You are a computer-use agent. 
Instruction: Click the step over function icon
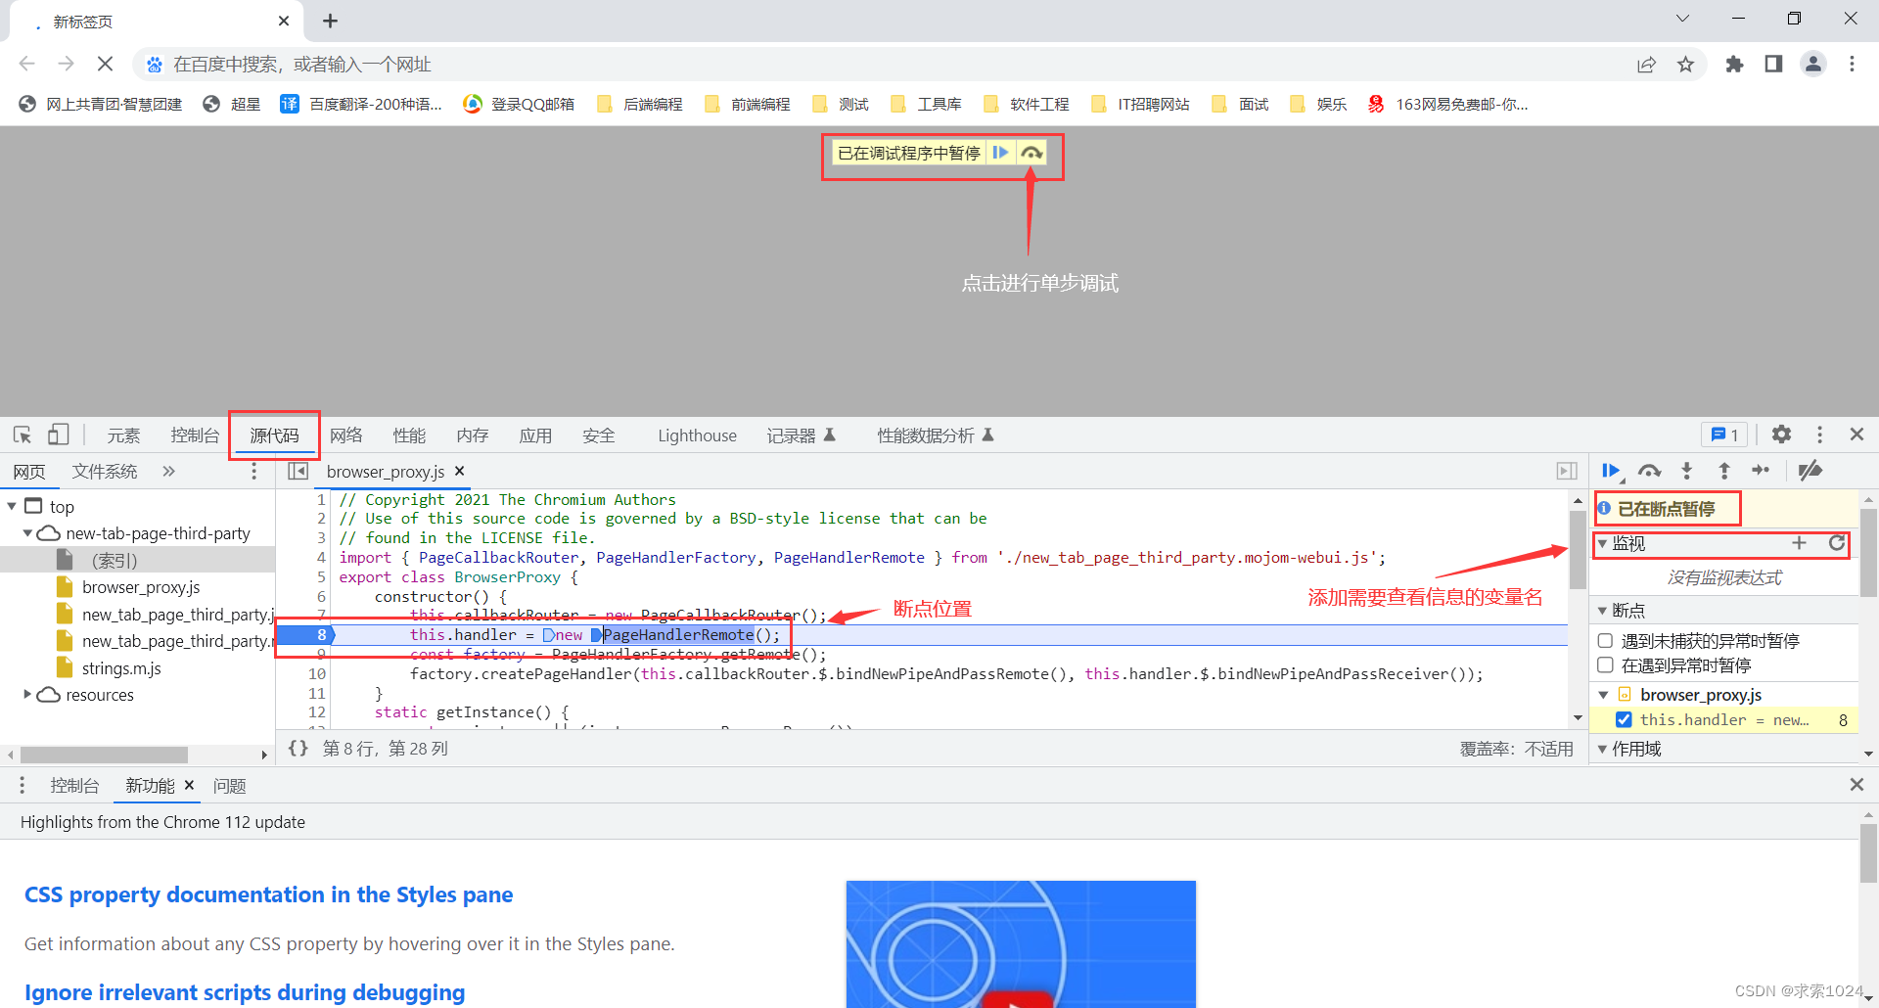coord(1649,471)
